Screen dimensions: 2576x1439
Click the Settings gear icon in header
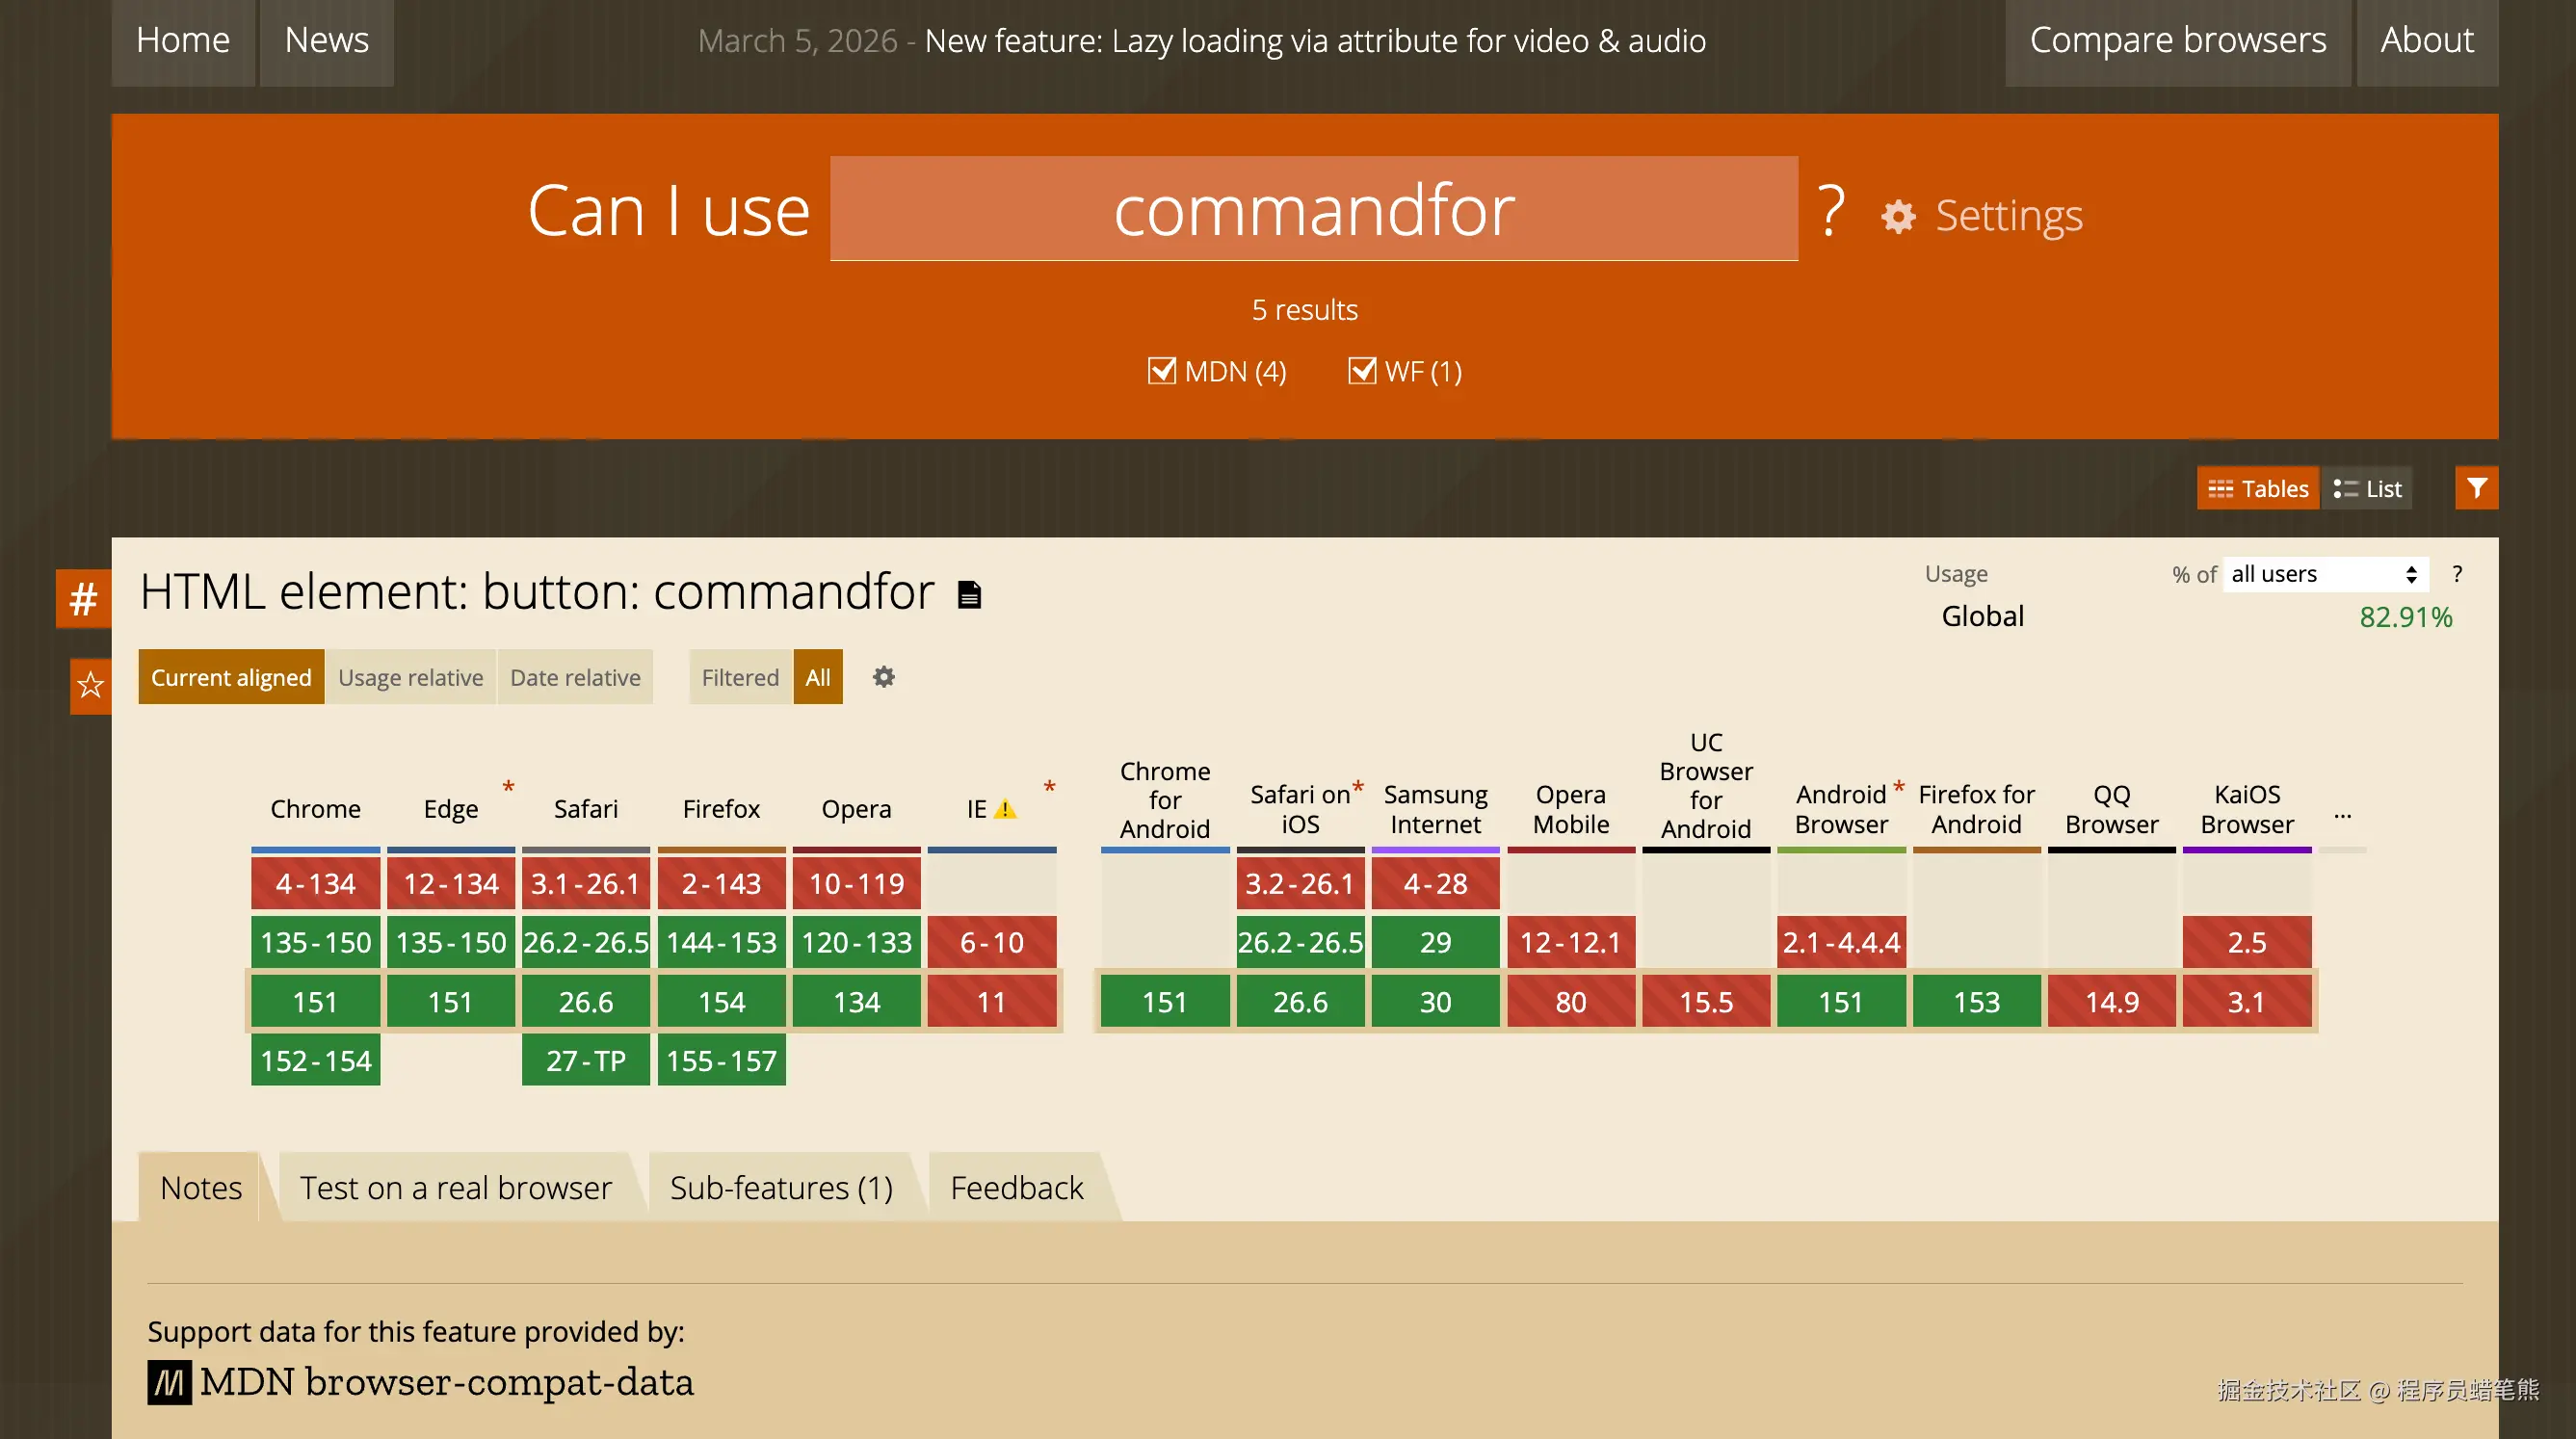point(1898,216)
